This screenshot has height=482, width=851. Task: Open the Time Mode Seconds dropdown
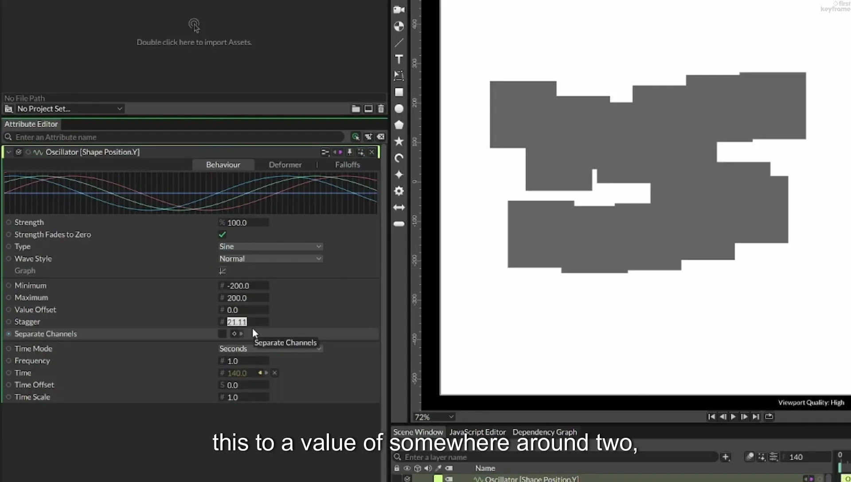[270, 349]
